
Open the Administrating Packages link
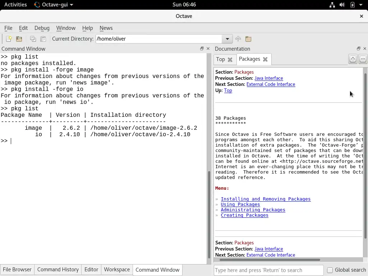[x=253, y=210]
